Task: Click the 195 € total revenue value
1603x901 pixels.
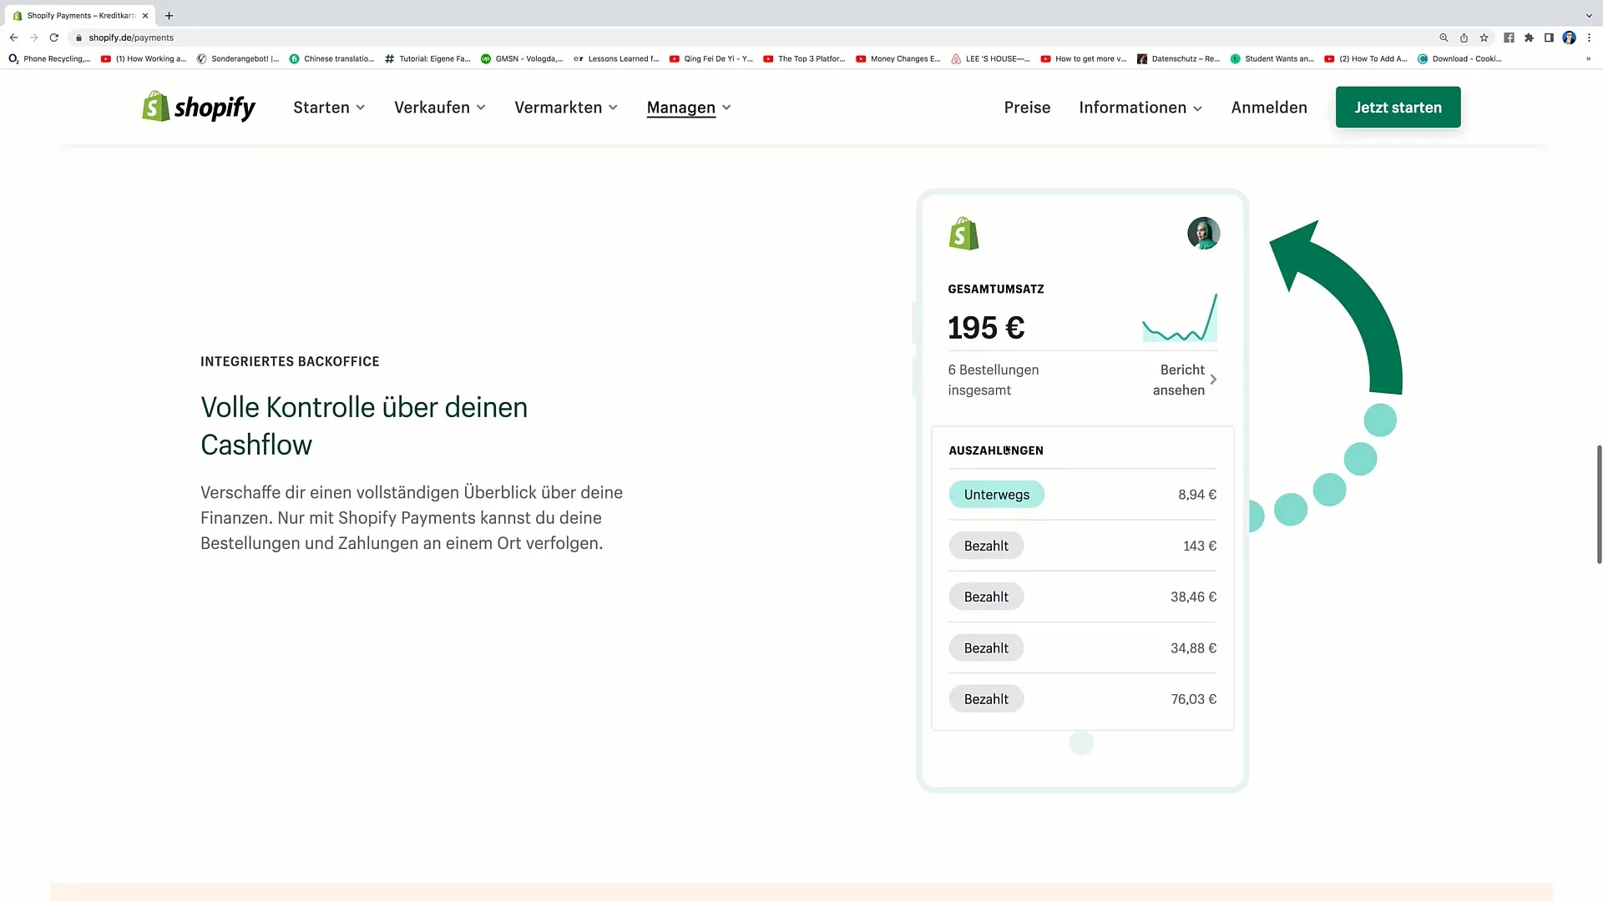Action: [986, 328]
